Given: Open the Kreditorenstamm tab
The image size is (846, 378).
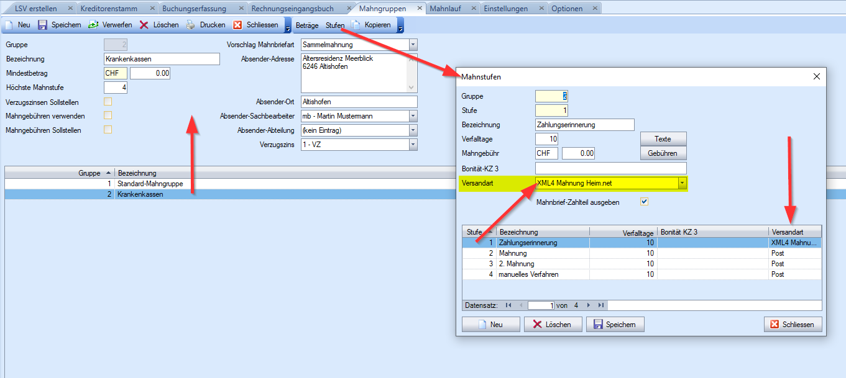Looking at the screenshot, I should coord(109,9).
